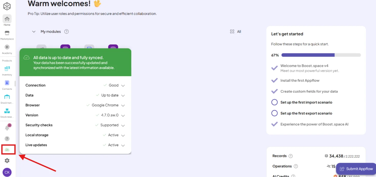
Task: Switch to All modules view
Action: pyautogui.click(x=236, y=32)
